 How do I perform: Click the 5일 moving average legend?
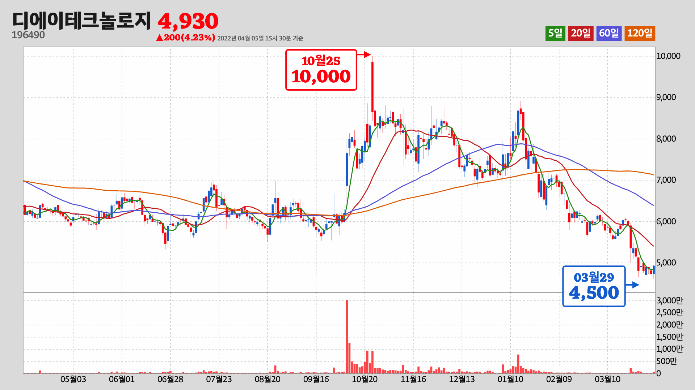[x=555, y=34]
